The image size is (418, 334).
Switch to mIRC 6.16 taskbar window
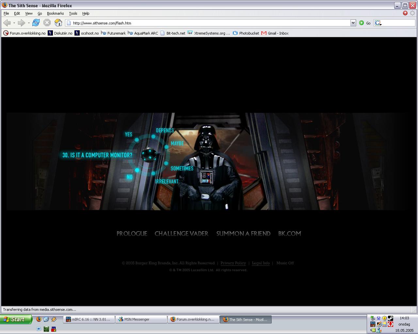[89, 320]
